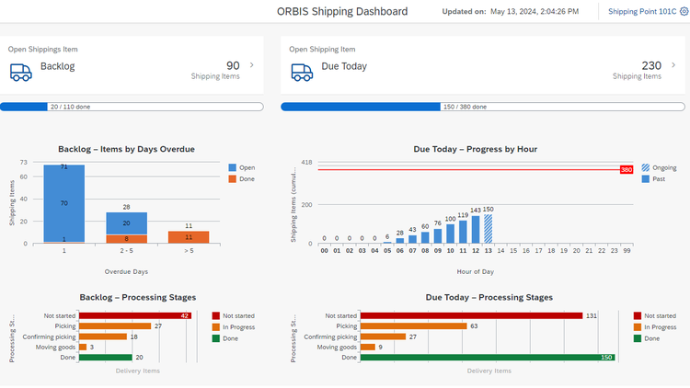Image resolution: width=690 pixels, height=388 pixels.
Task: Click the hatched Ongoing legend swatch
Action: point(646,167)
